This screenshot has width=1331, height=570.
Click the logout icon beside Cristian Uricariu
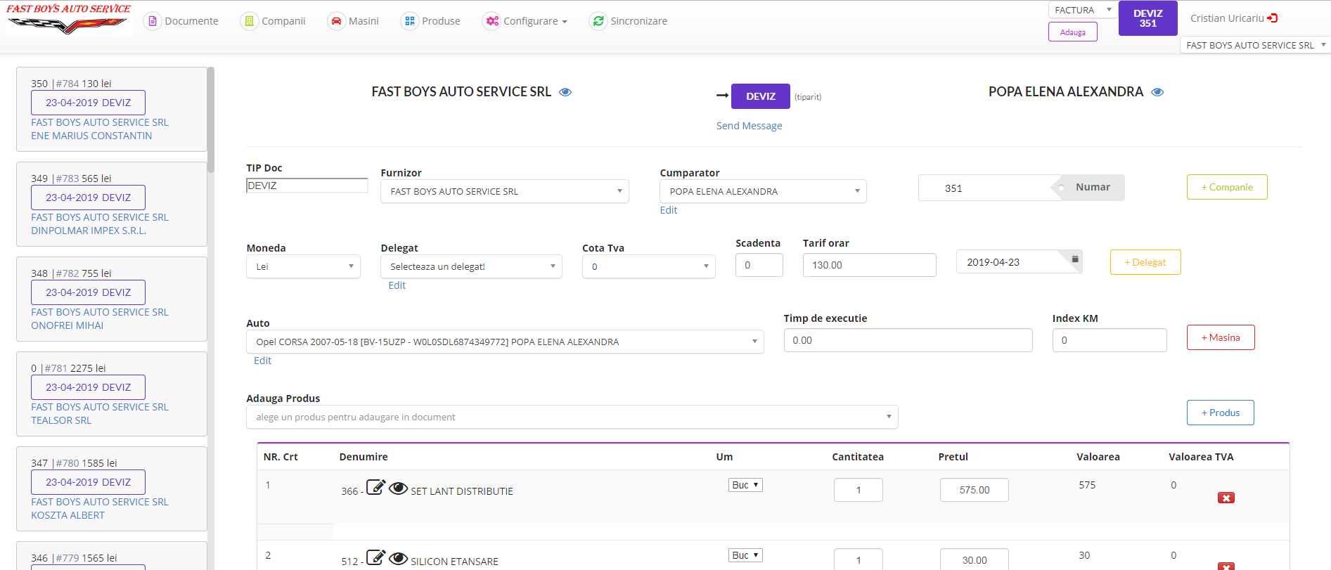pos(1273,18)
